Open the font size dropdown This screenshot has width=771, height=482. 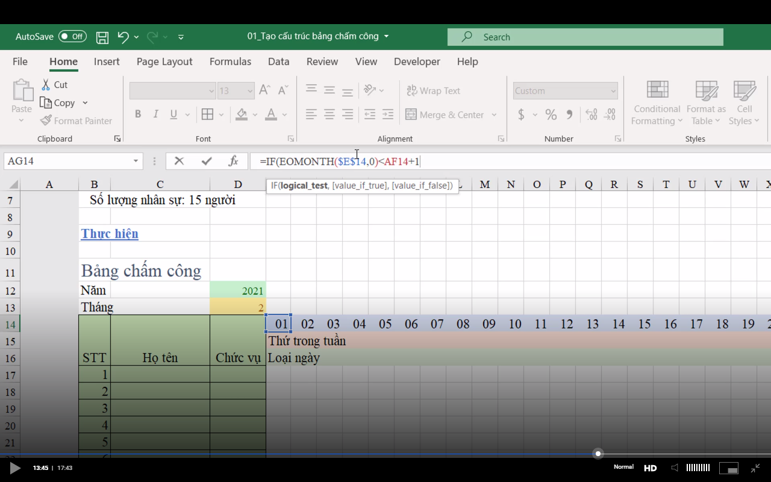250,91
